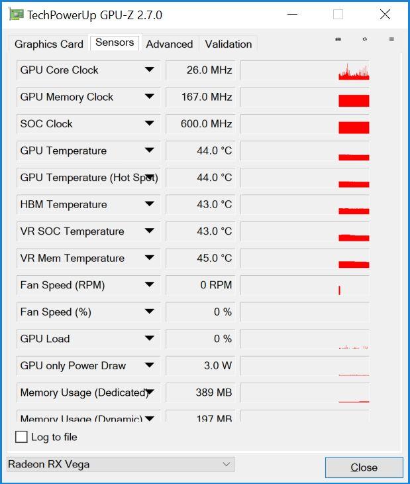The image size is (410, 484).
Task: Click the GPU-Z app icon in title bar
Action: (16, 15)
